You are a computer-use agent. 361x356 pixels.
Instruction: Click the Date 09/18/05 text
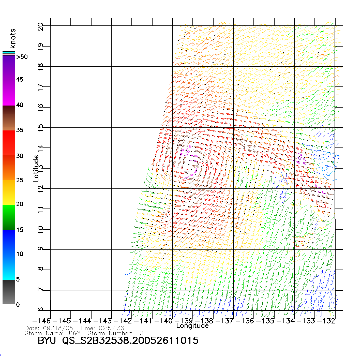[x=49, y=328]
